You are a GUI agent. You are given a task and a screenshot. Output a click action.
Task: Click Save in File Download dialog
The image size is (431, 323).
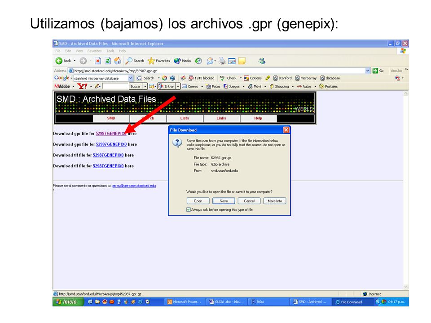point(224,201)
